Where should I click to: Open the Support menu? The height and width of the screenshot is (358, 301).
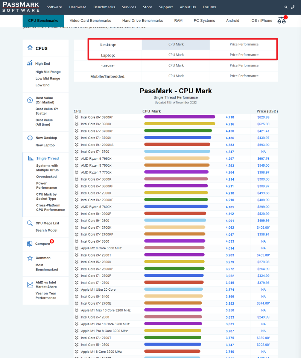tap(166, 7)
